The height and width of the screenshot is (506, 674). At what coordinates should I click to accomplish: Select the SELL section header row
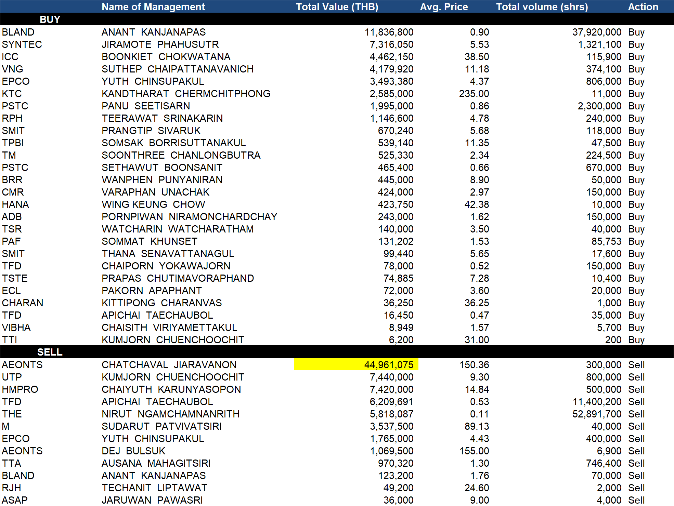(x=337, y=352)
